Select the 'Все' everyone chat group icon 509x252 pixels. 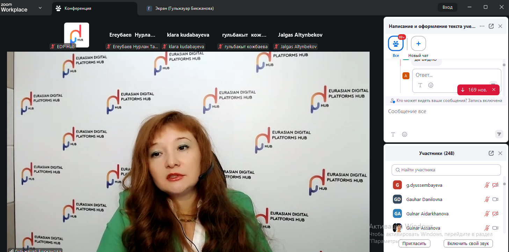[396, 44]
